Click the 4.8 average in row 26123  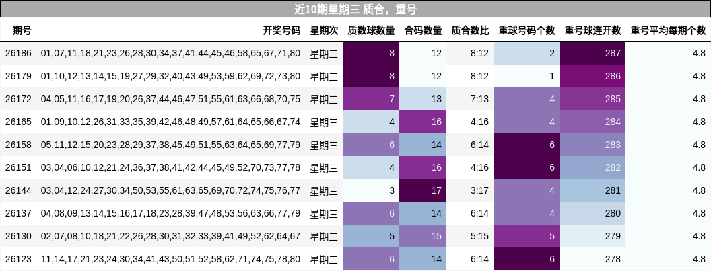pos(669,259)
